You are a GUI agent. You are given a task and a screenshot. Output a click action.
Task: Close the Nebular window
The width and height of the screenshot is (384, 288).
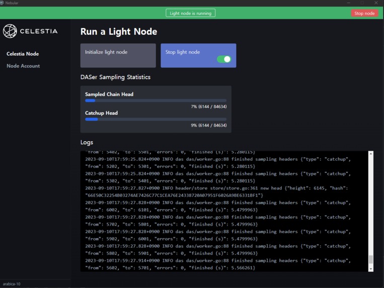[376, 3]
